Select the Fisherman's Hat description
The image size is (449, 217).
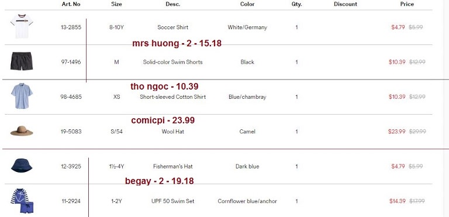click(x=172, y=166)
